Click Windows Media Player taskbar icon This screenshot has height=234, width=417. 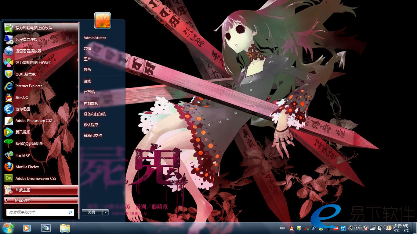tap(27, 228)
